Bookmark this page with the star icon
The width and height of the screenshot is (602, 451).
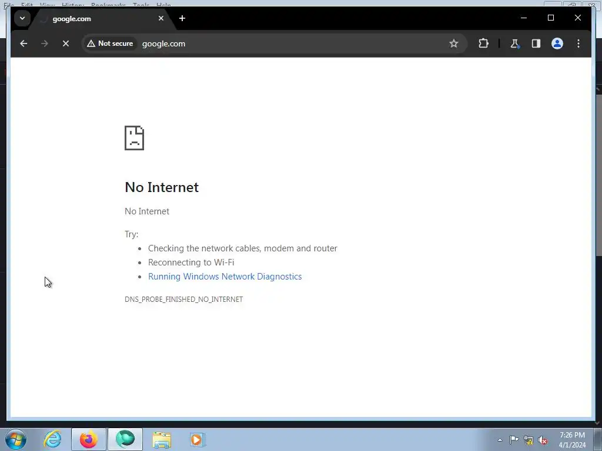tap(454, 43)
